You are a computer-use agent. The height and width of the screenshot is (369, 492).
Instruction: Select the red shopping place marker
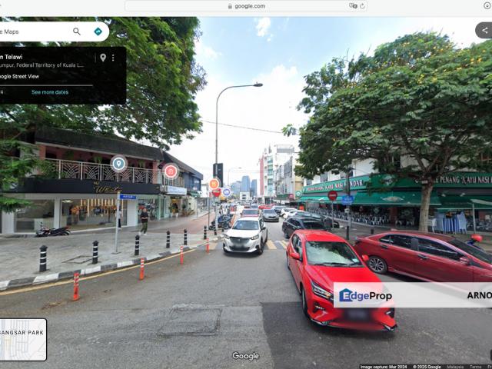pos(171,171)
